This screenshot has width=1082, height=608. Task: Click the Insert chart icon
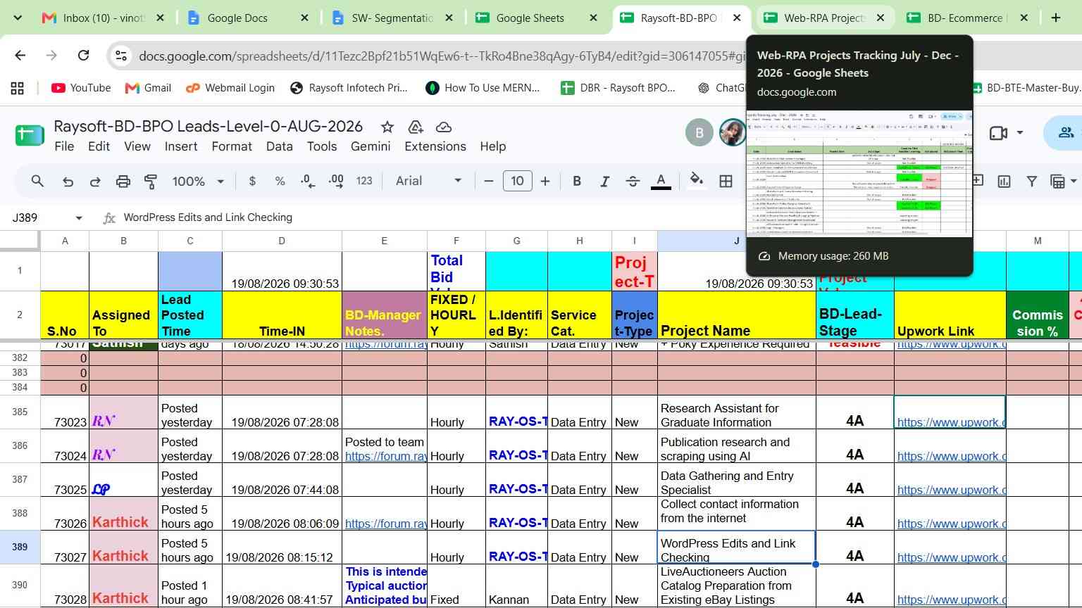1004,182
